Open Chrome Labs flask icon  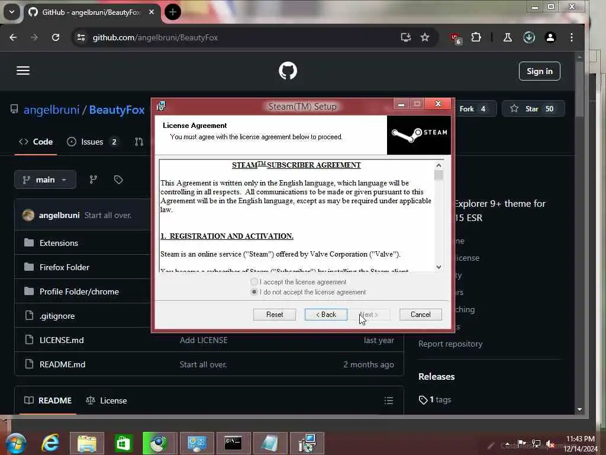coord(507,37)
